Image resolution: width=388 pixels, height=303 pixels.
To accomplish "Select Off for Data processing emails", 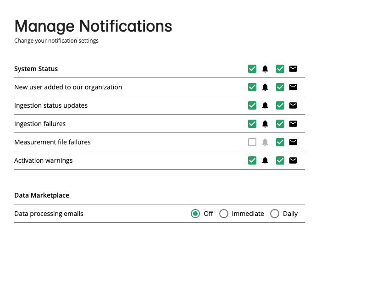I will pyautogui.click(x=195, y=213).
